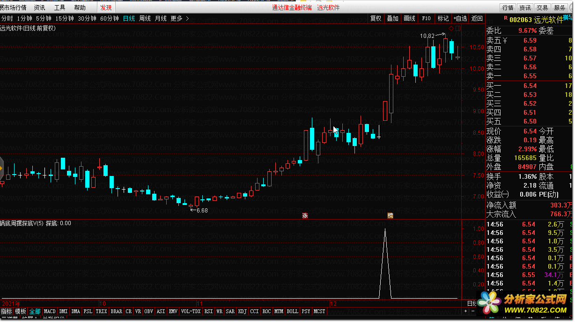Apply the CCI indicator
The height and width of the screenshot is (322, 575).
point(254,311)
